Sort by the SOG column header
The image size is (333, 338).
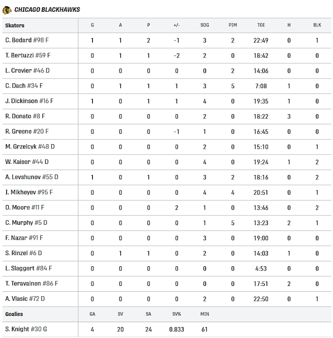coord(204,26)
